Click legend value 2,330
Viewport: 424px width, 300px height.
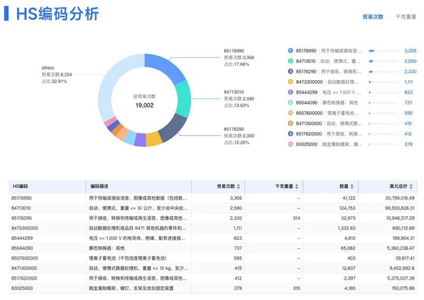pyautogui.click(x=410, y=72)
